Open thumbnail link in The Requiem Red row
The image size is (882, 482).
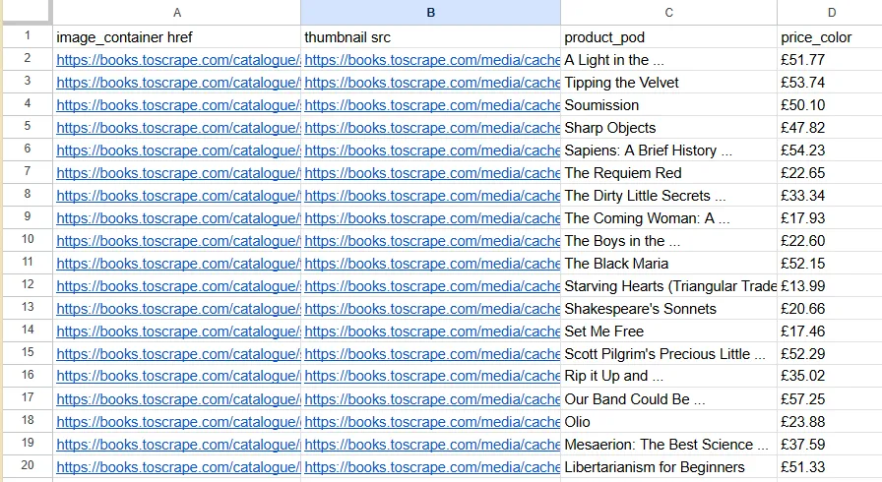[x=432, y=173]
